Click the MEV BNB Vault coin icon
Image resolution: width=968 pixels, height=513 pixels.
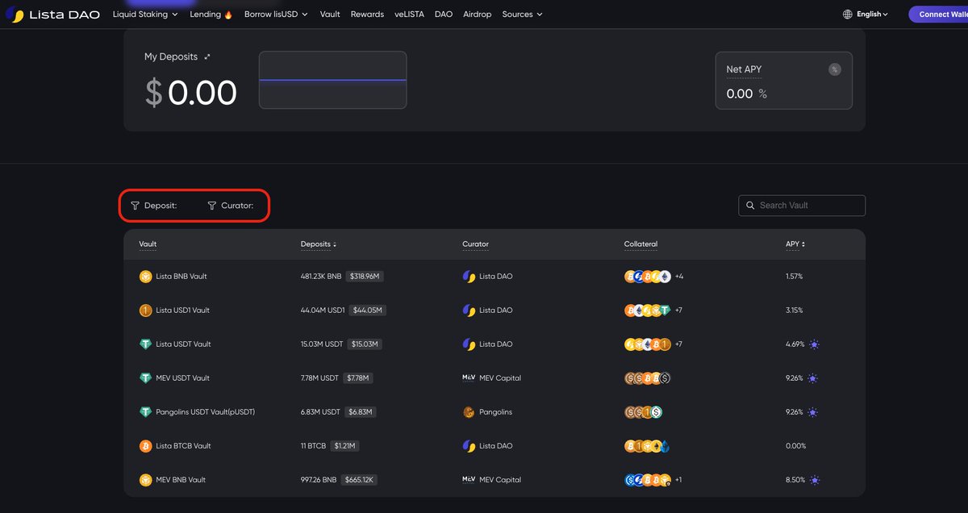pyautogui.click(x=146, y=480)
